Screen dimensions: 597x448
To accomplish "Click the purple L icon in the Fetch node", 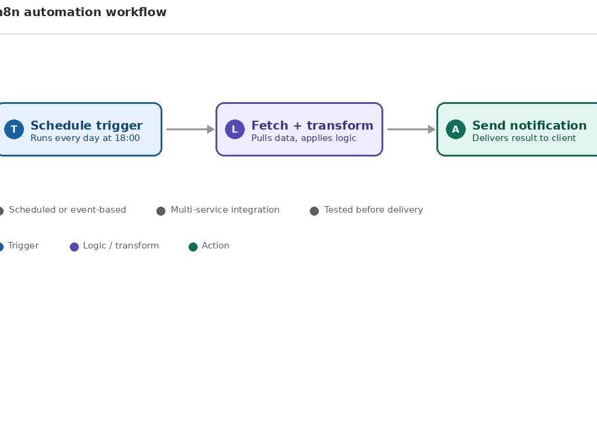I will (x=235, y=129).
